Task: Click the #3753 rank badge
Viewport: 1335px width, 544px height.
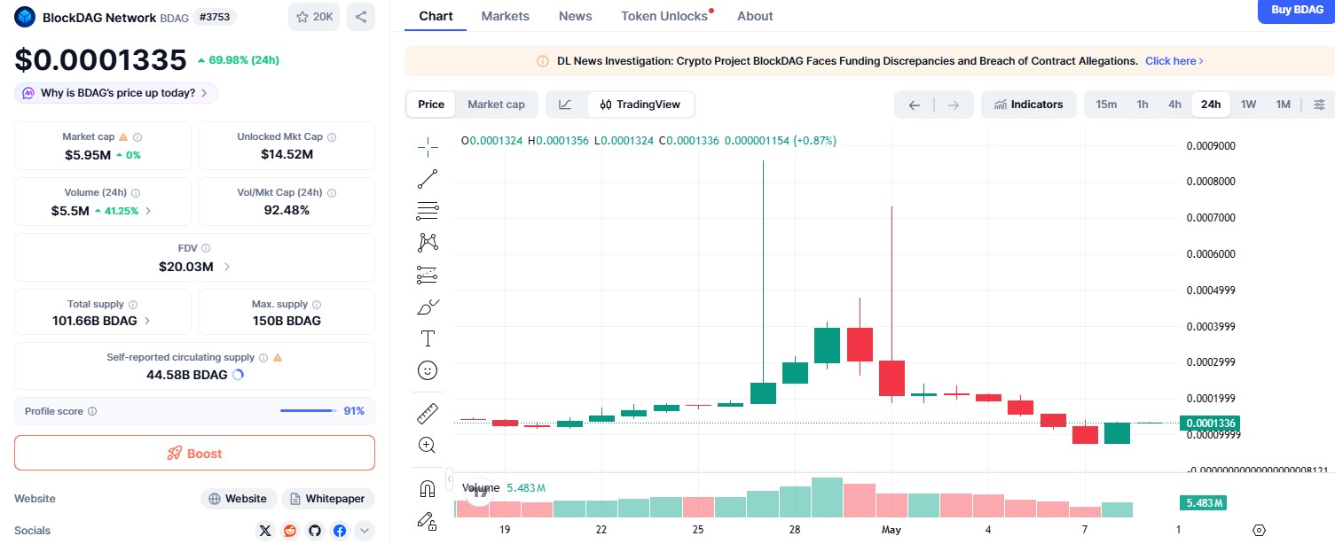Action: pyautogui.click(x=214, y=17)
